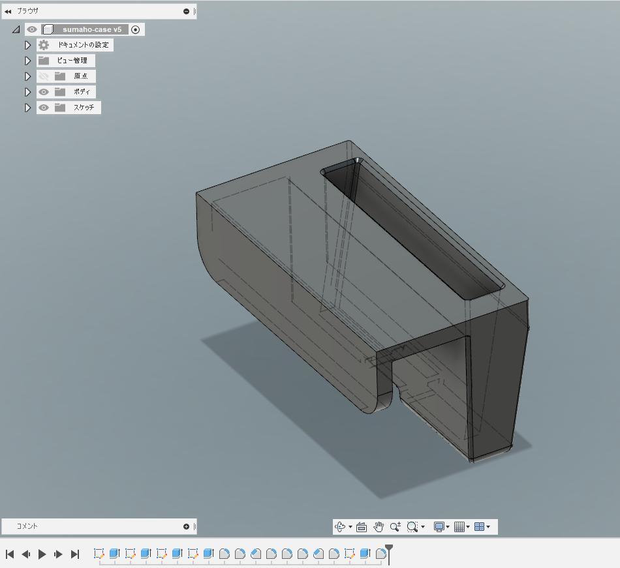Select the first sketch feature in timeline
The image size is (620, 568).
tap(99, 554)
